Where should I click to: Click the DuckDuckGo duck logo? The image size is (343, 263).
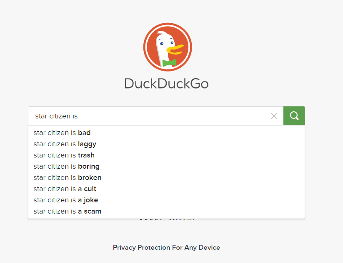168,47
